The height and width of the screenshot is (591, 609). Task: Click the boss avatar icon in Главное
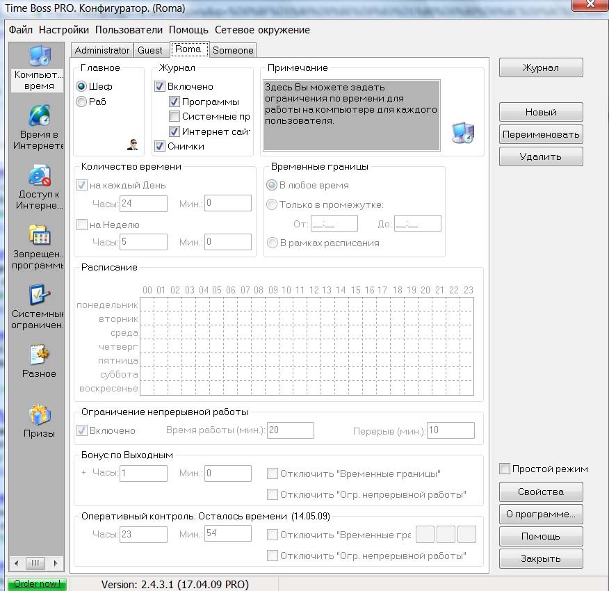(x=133, y=145)
